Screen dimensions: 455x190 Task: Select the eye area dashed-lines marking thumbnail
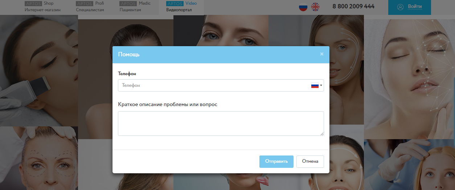tap(39, 158)
